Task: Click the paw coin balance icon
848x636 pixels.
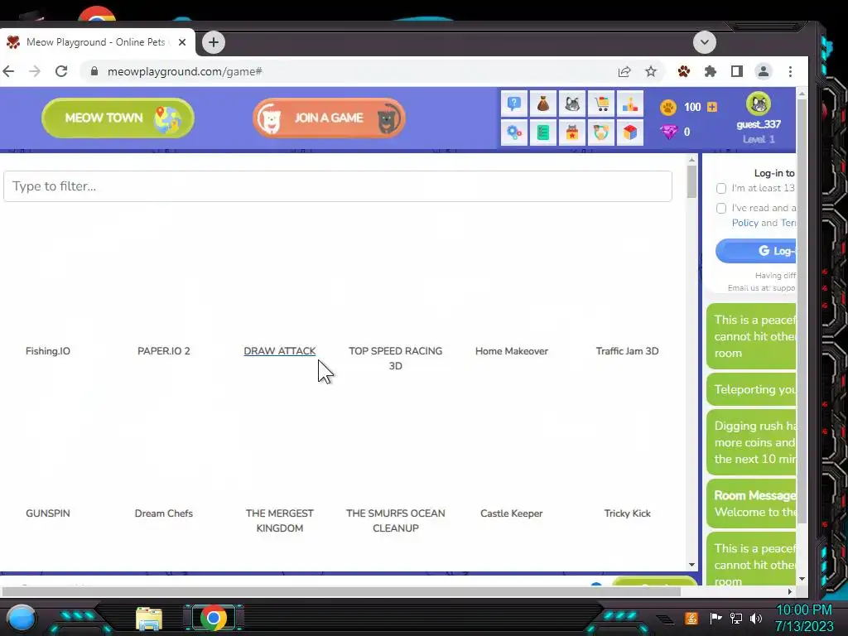Action: coord(668,107)
